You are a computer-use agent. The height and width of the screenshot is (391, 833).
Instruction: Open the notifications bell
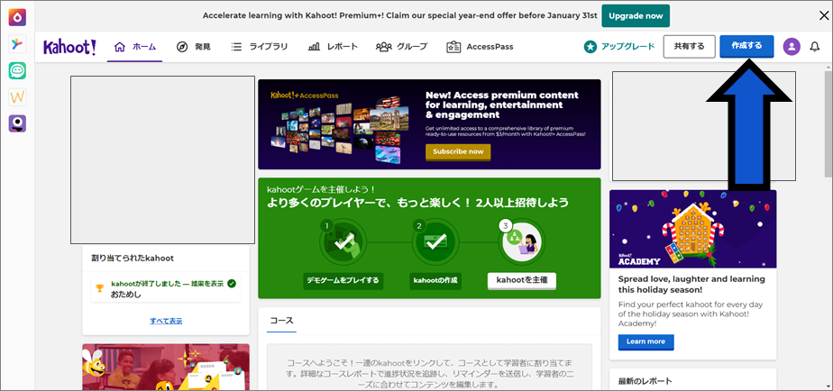(814, 47)
